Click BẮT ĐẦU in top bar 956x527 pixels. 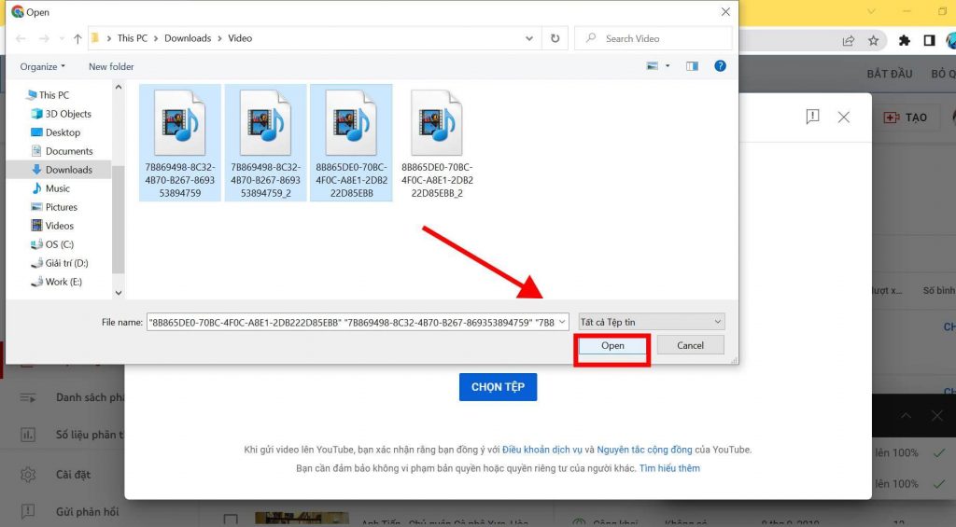tap(890, 74)
